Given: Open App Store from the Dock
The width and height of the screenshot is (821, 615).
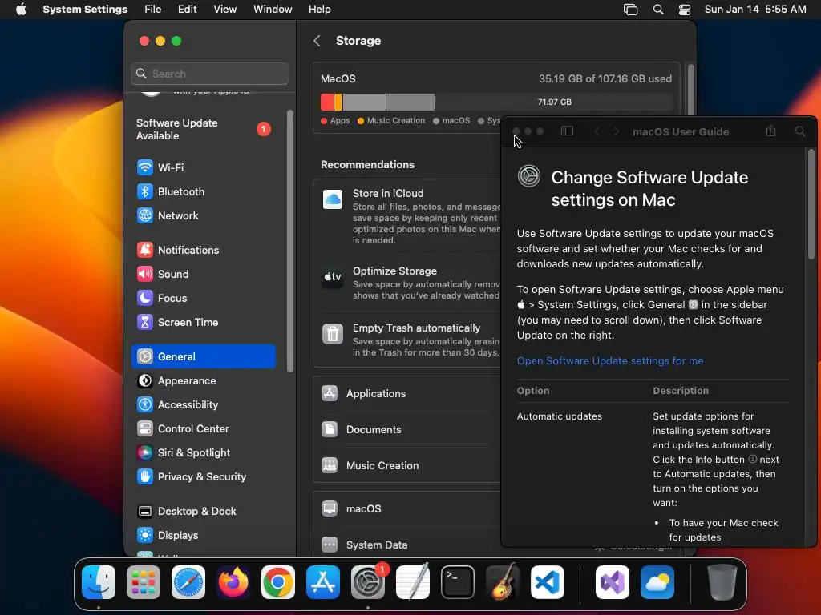Looking at the screenshot, I should pos(323,582).
